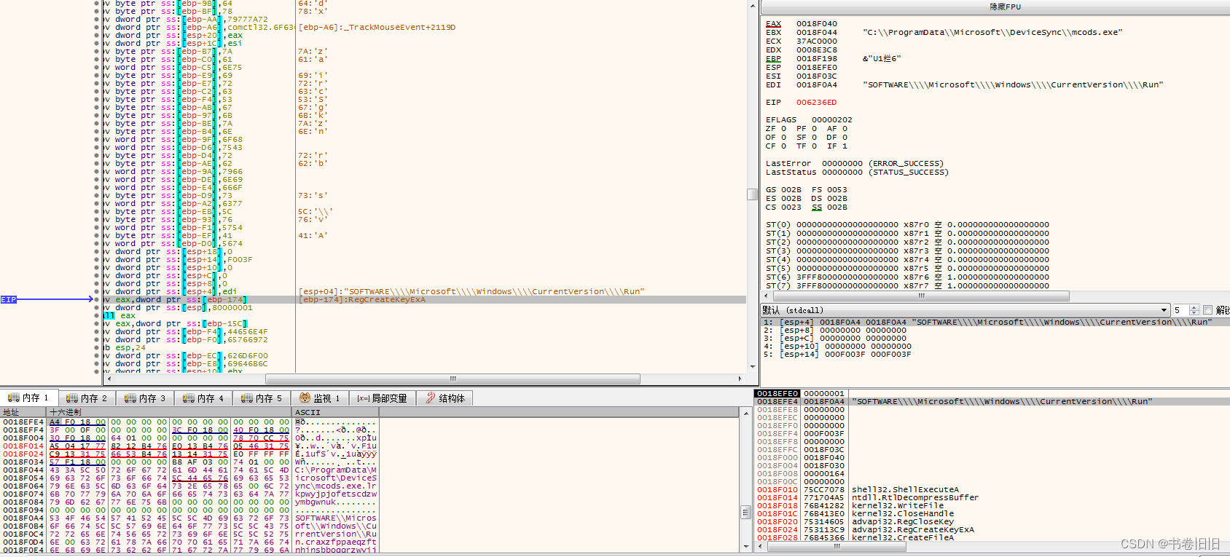The image size is (1230, 557).
Task: Select the EIP register value 006236ED
Action: 816,103
